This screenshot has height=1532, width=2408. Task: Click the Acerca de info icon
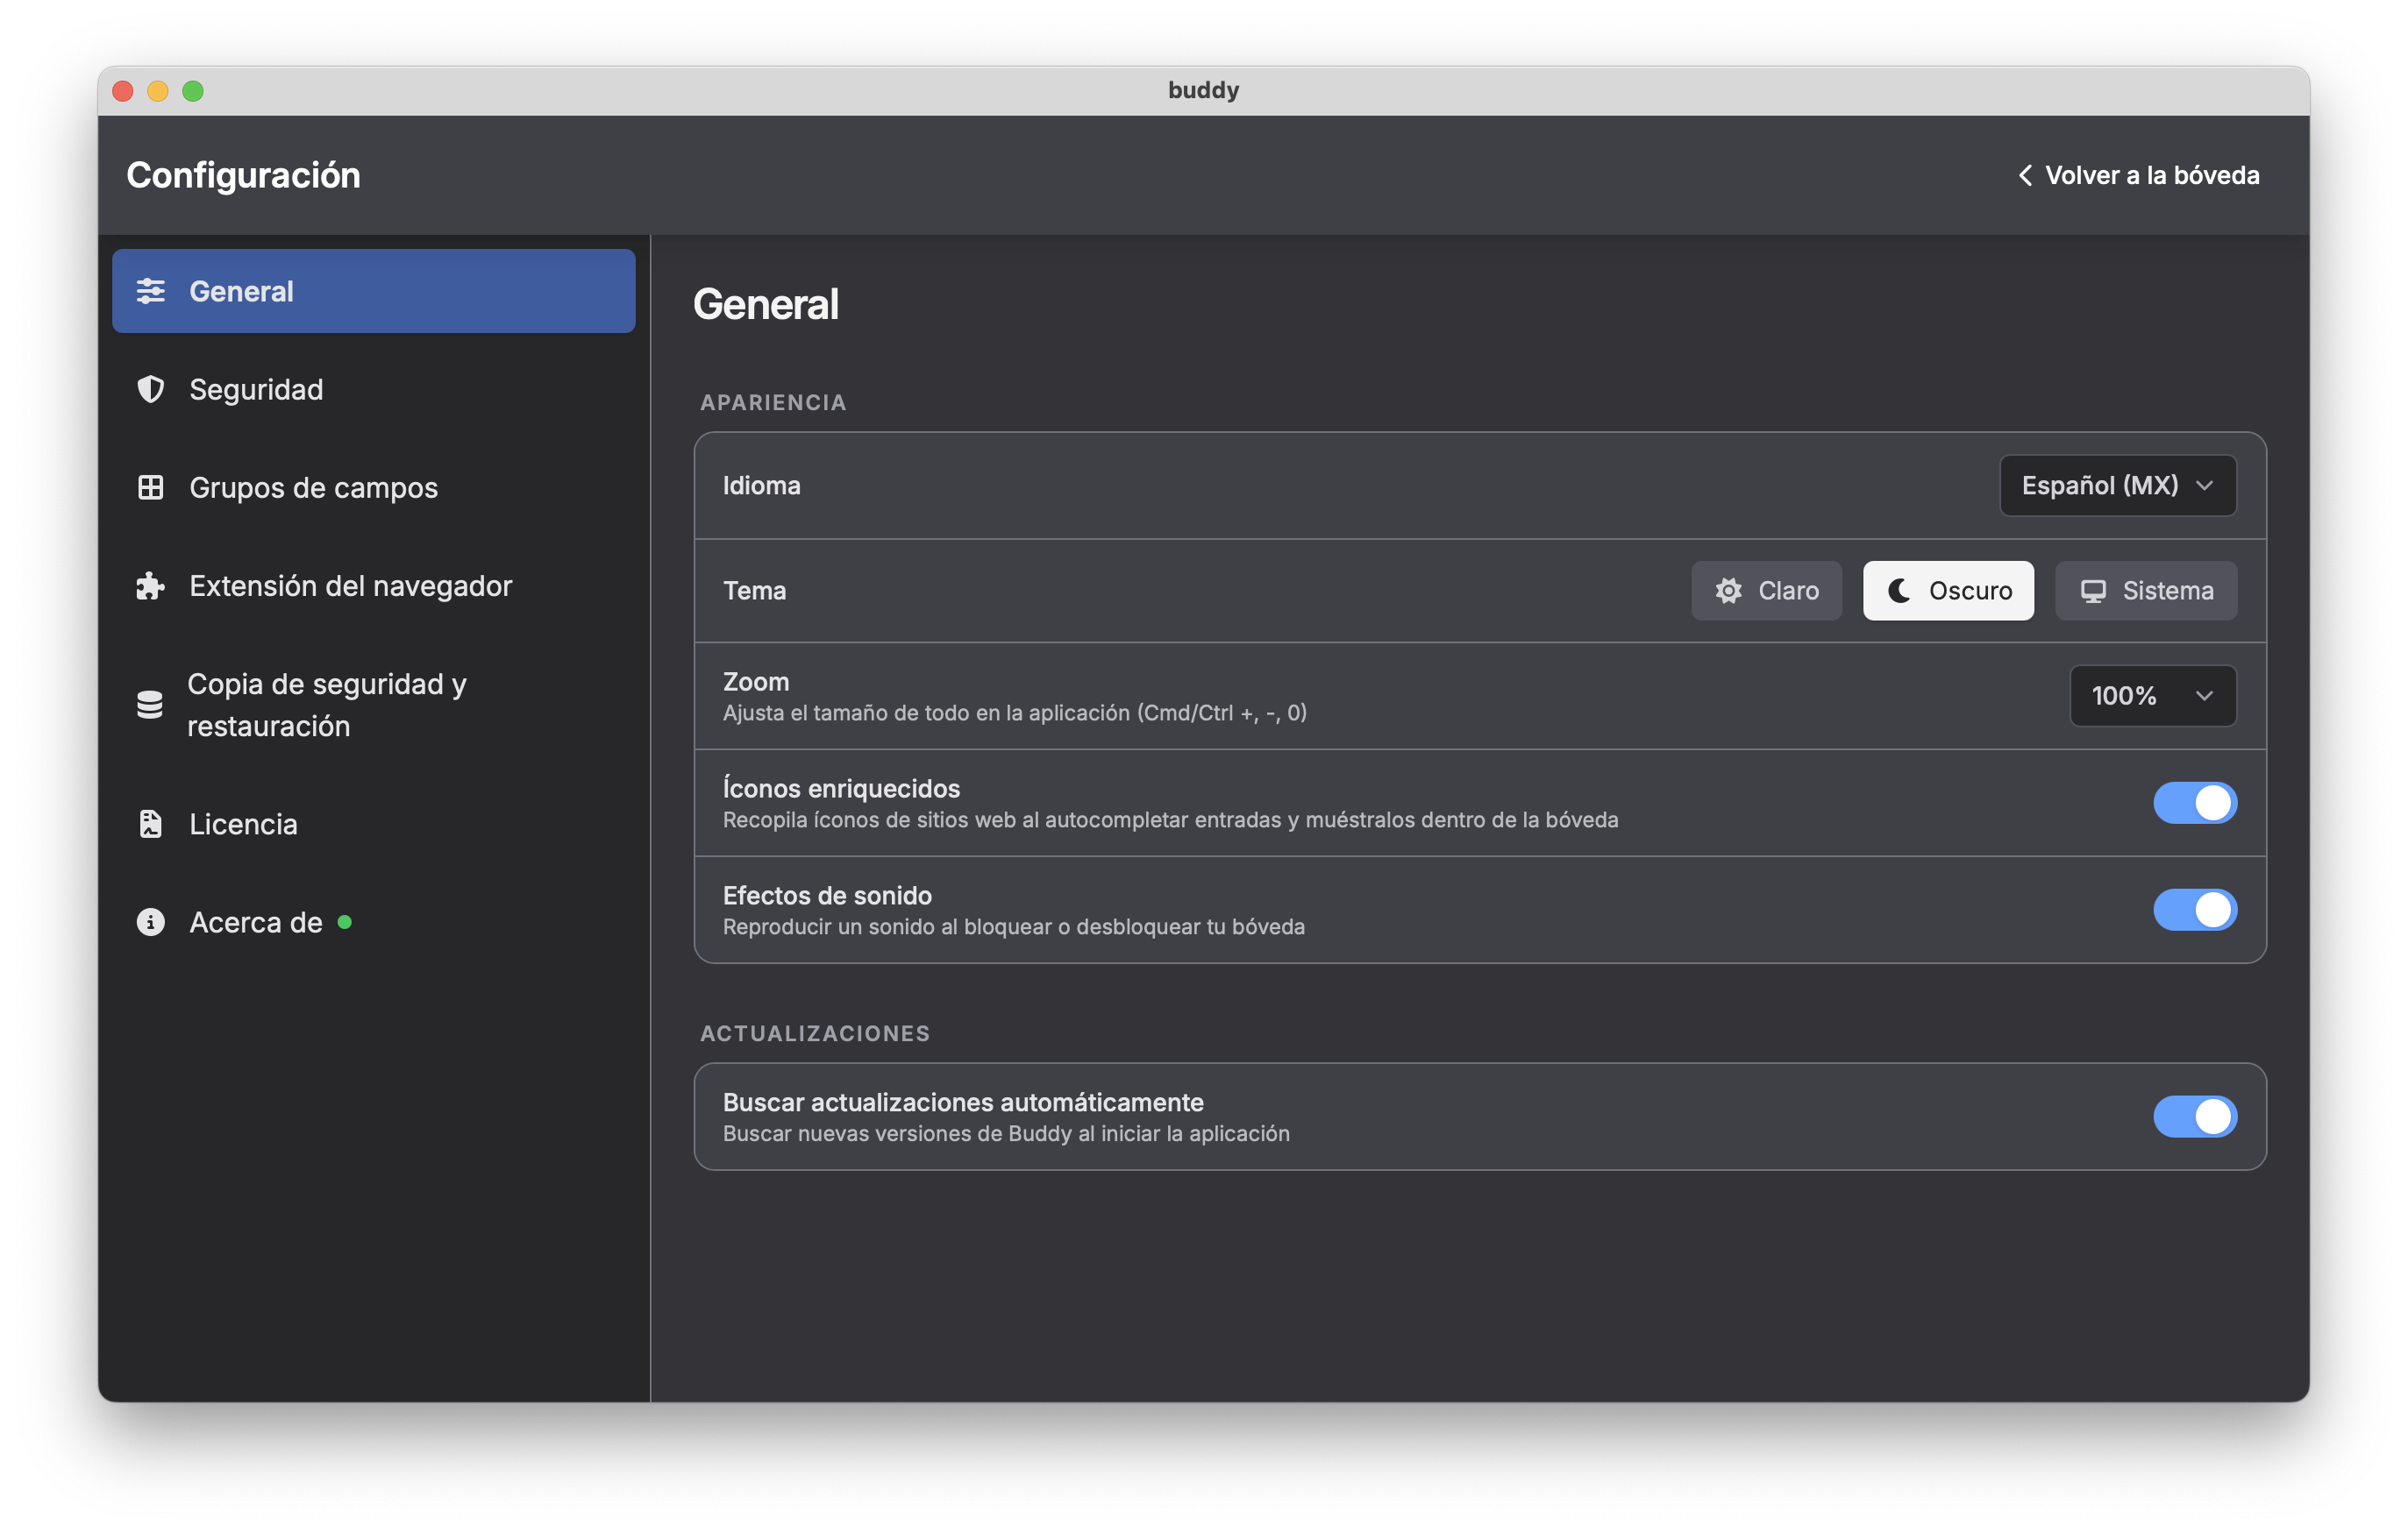point(150,921)
